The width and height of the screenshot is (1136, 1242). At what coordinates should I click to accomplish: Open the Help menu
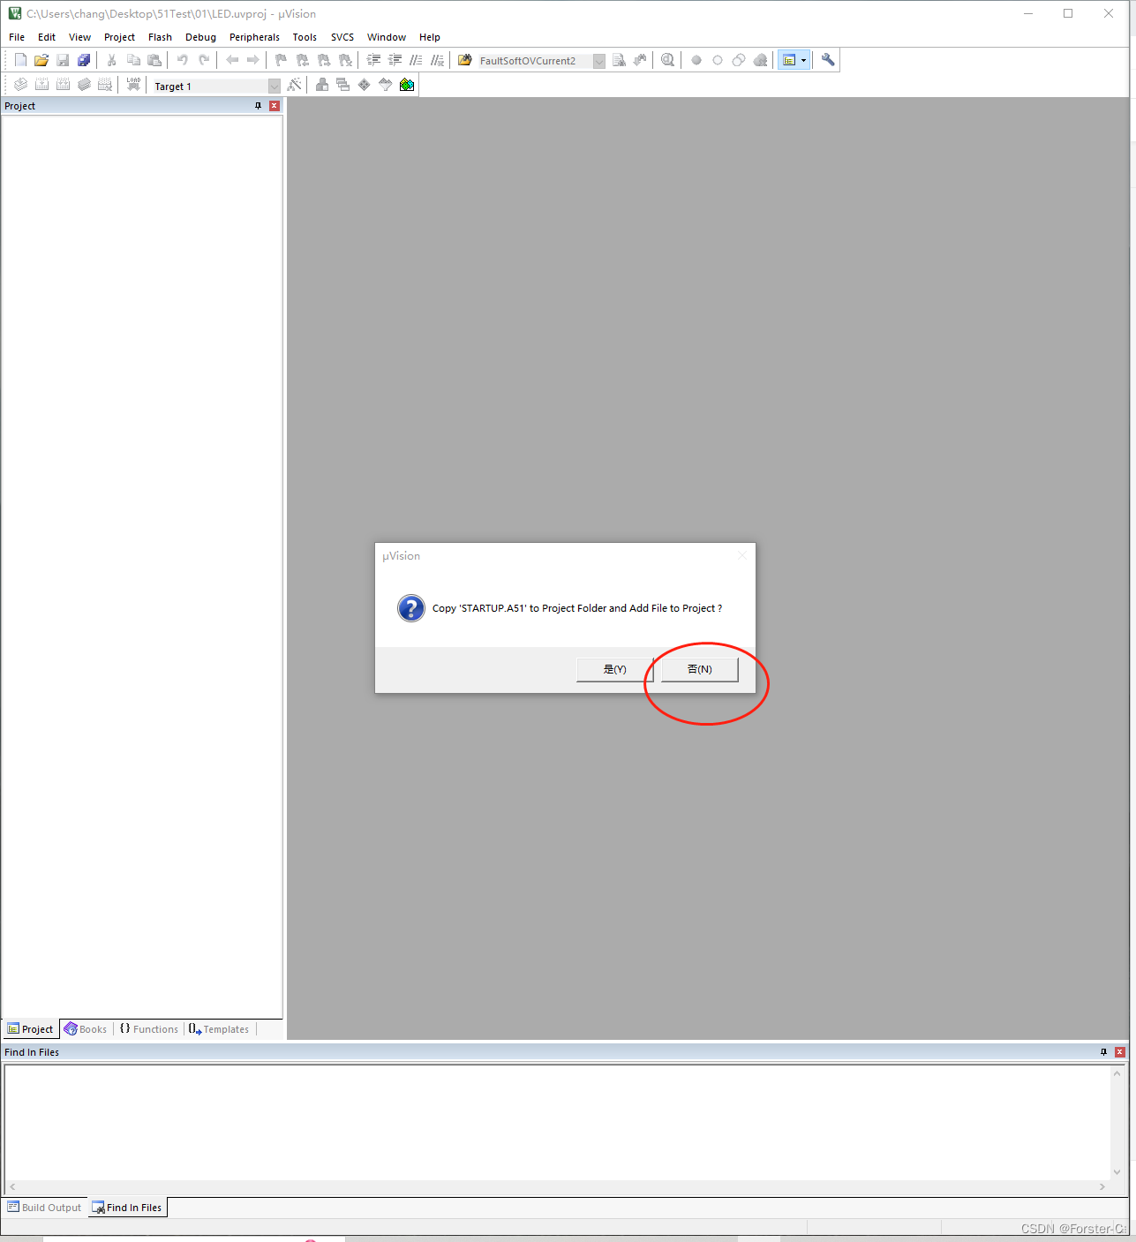[x=430, y=37]
